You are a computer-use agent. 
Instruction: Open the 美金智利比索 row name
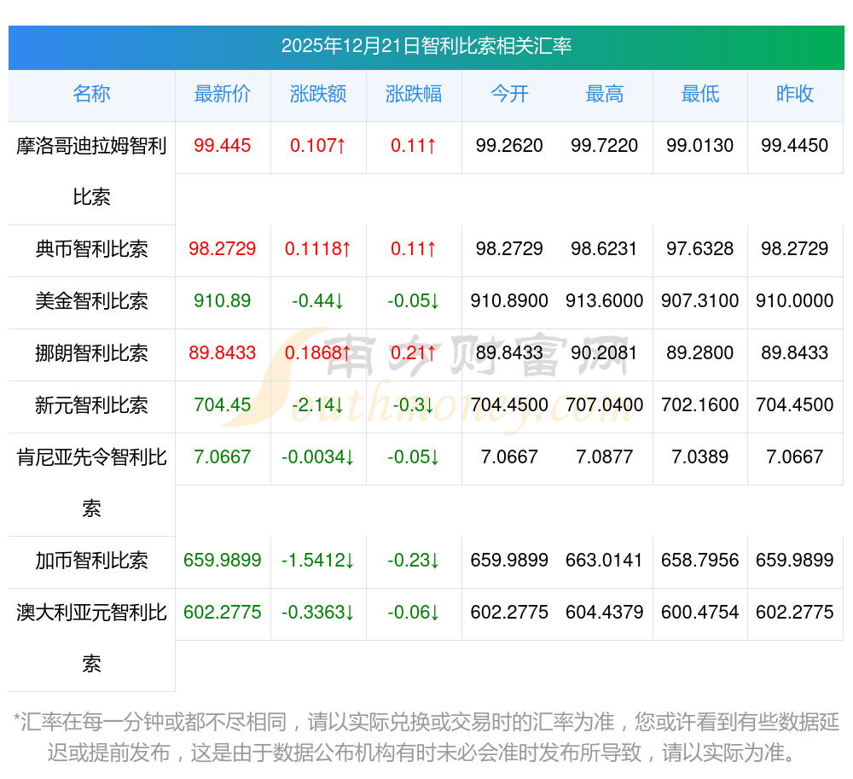coord(91,301)
